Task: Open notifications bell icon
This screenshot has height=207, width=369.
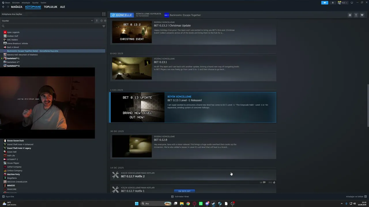Action: pos(333,3)
